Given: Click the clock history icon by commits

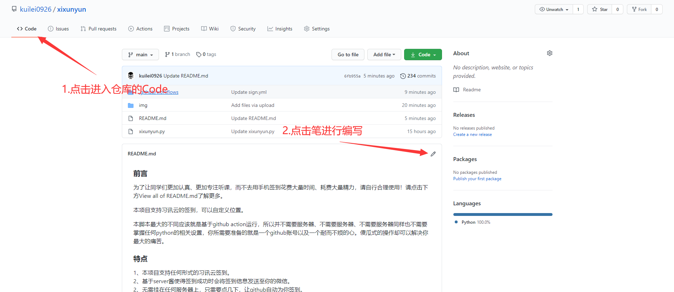Looking at the screenshot, I should point(403,76).
